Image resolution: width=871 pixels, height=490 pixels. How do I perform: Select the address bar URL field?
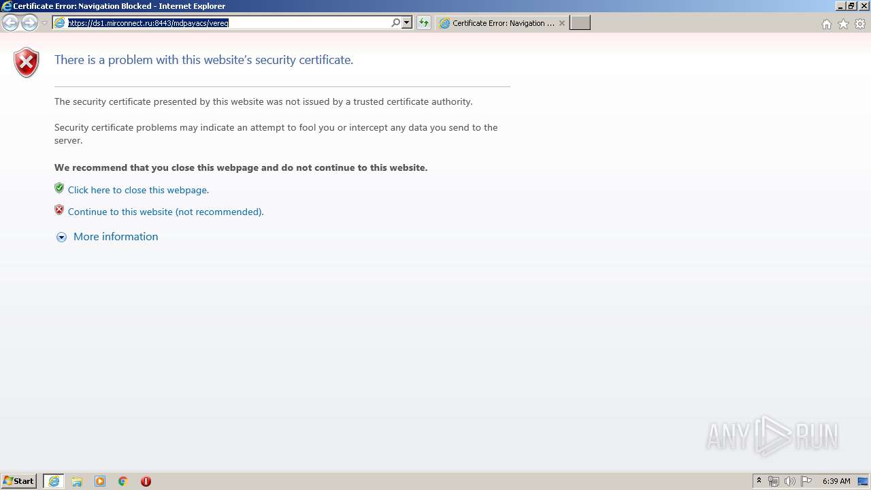227,23
